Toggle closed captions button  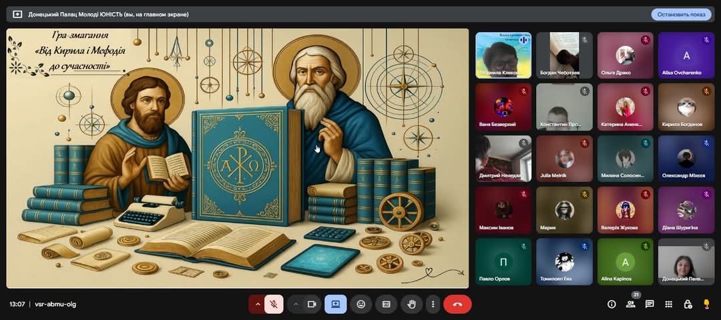point(387,304)
